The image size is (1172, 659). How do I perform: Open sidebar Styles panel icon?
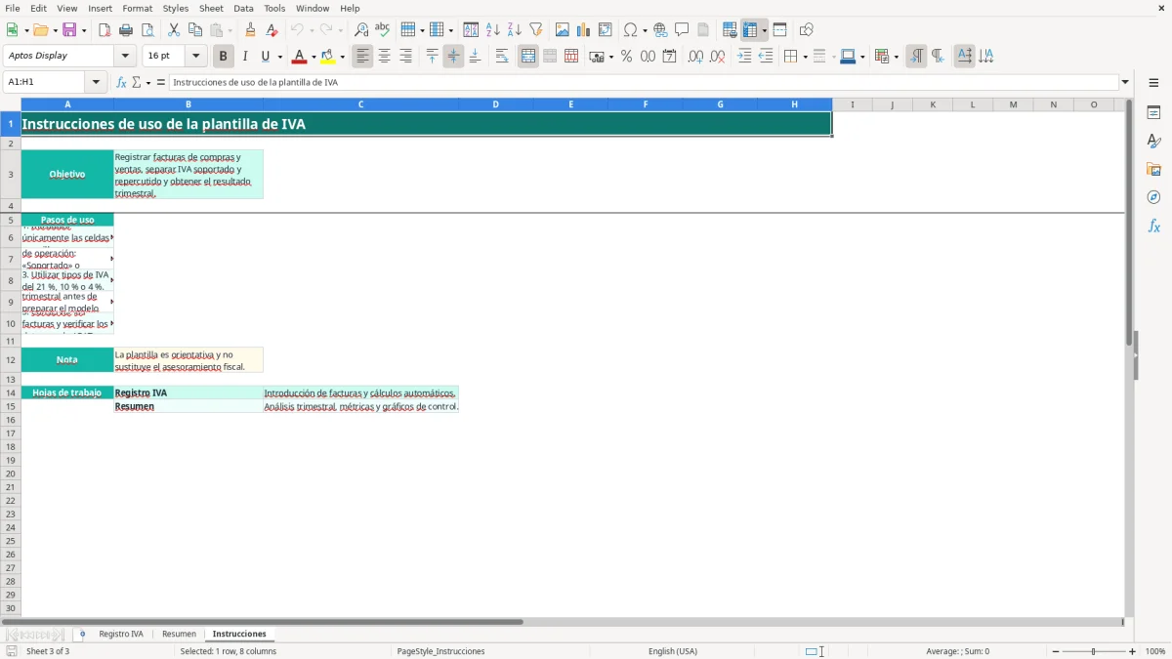tap(1153, 142)
